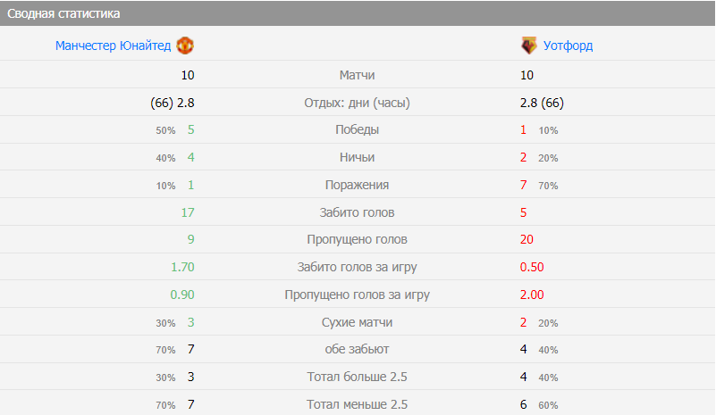Click the Тотал меньше 2.5 label
Viewport: 716px width, 415px height.
[358, 404]
